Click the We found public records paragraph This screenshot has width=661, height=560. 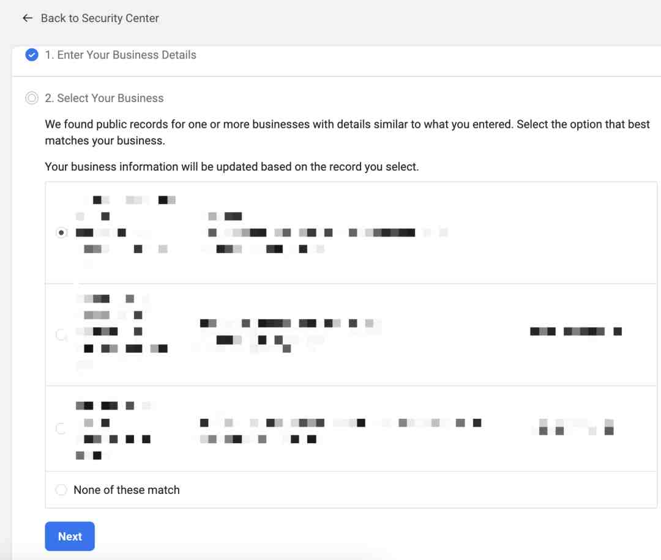pyautogui.click(x=348, y=132)
